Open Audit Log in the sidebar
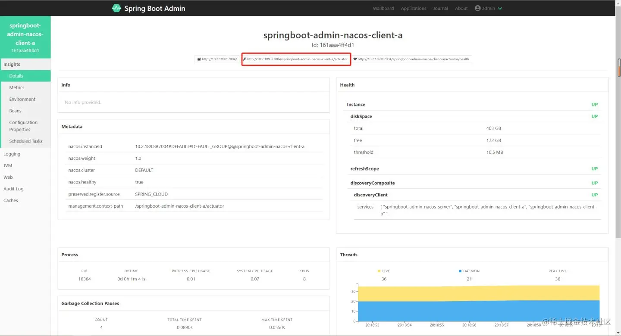This screenshot has height=336, width=621. pyautogui.click(x=25, y=189)
